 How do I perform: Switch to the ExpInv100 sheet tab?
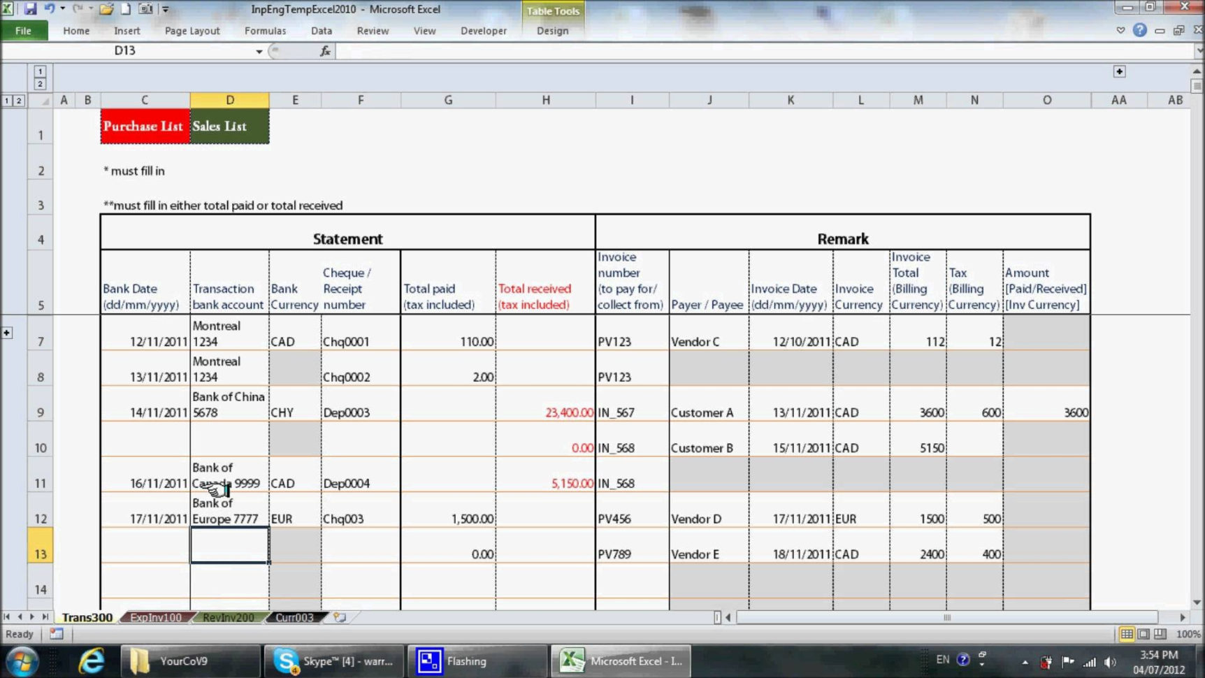(x=155, y=617)
